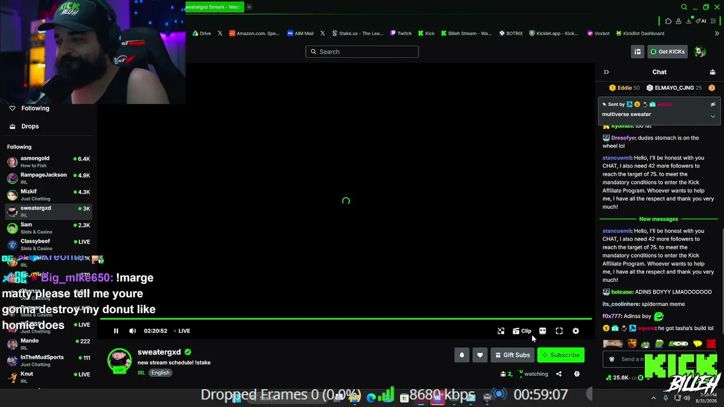Open the Kicklet.app bookmark

point(554,33)
